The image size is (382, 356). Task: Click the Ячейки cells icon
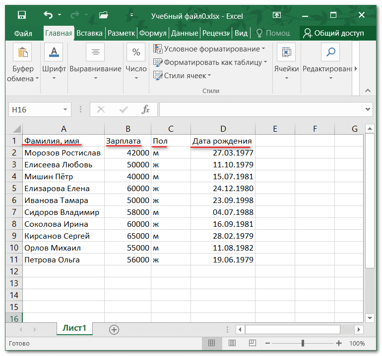[x=286, y=52]
